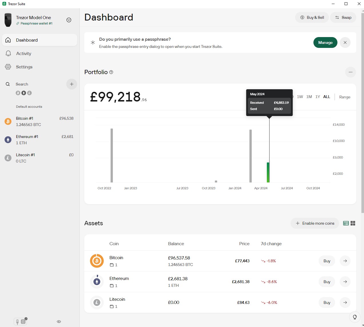Click the Swap button
364x327 pixels.
(x=343, y=17)
